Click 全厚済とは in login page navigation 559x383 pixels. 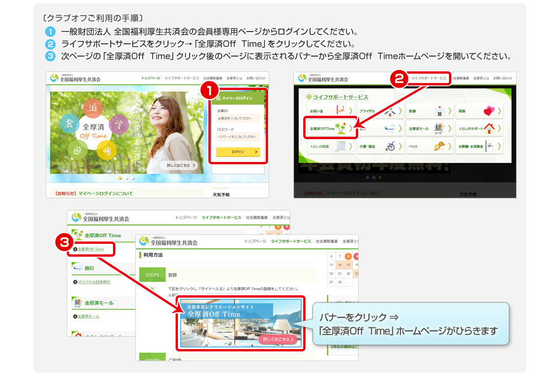[x=234, y=78]
